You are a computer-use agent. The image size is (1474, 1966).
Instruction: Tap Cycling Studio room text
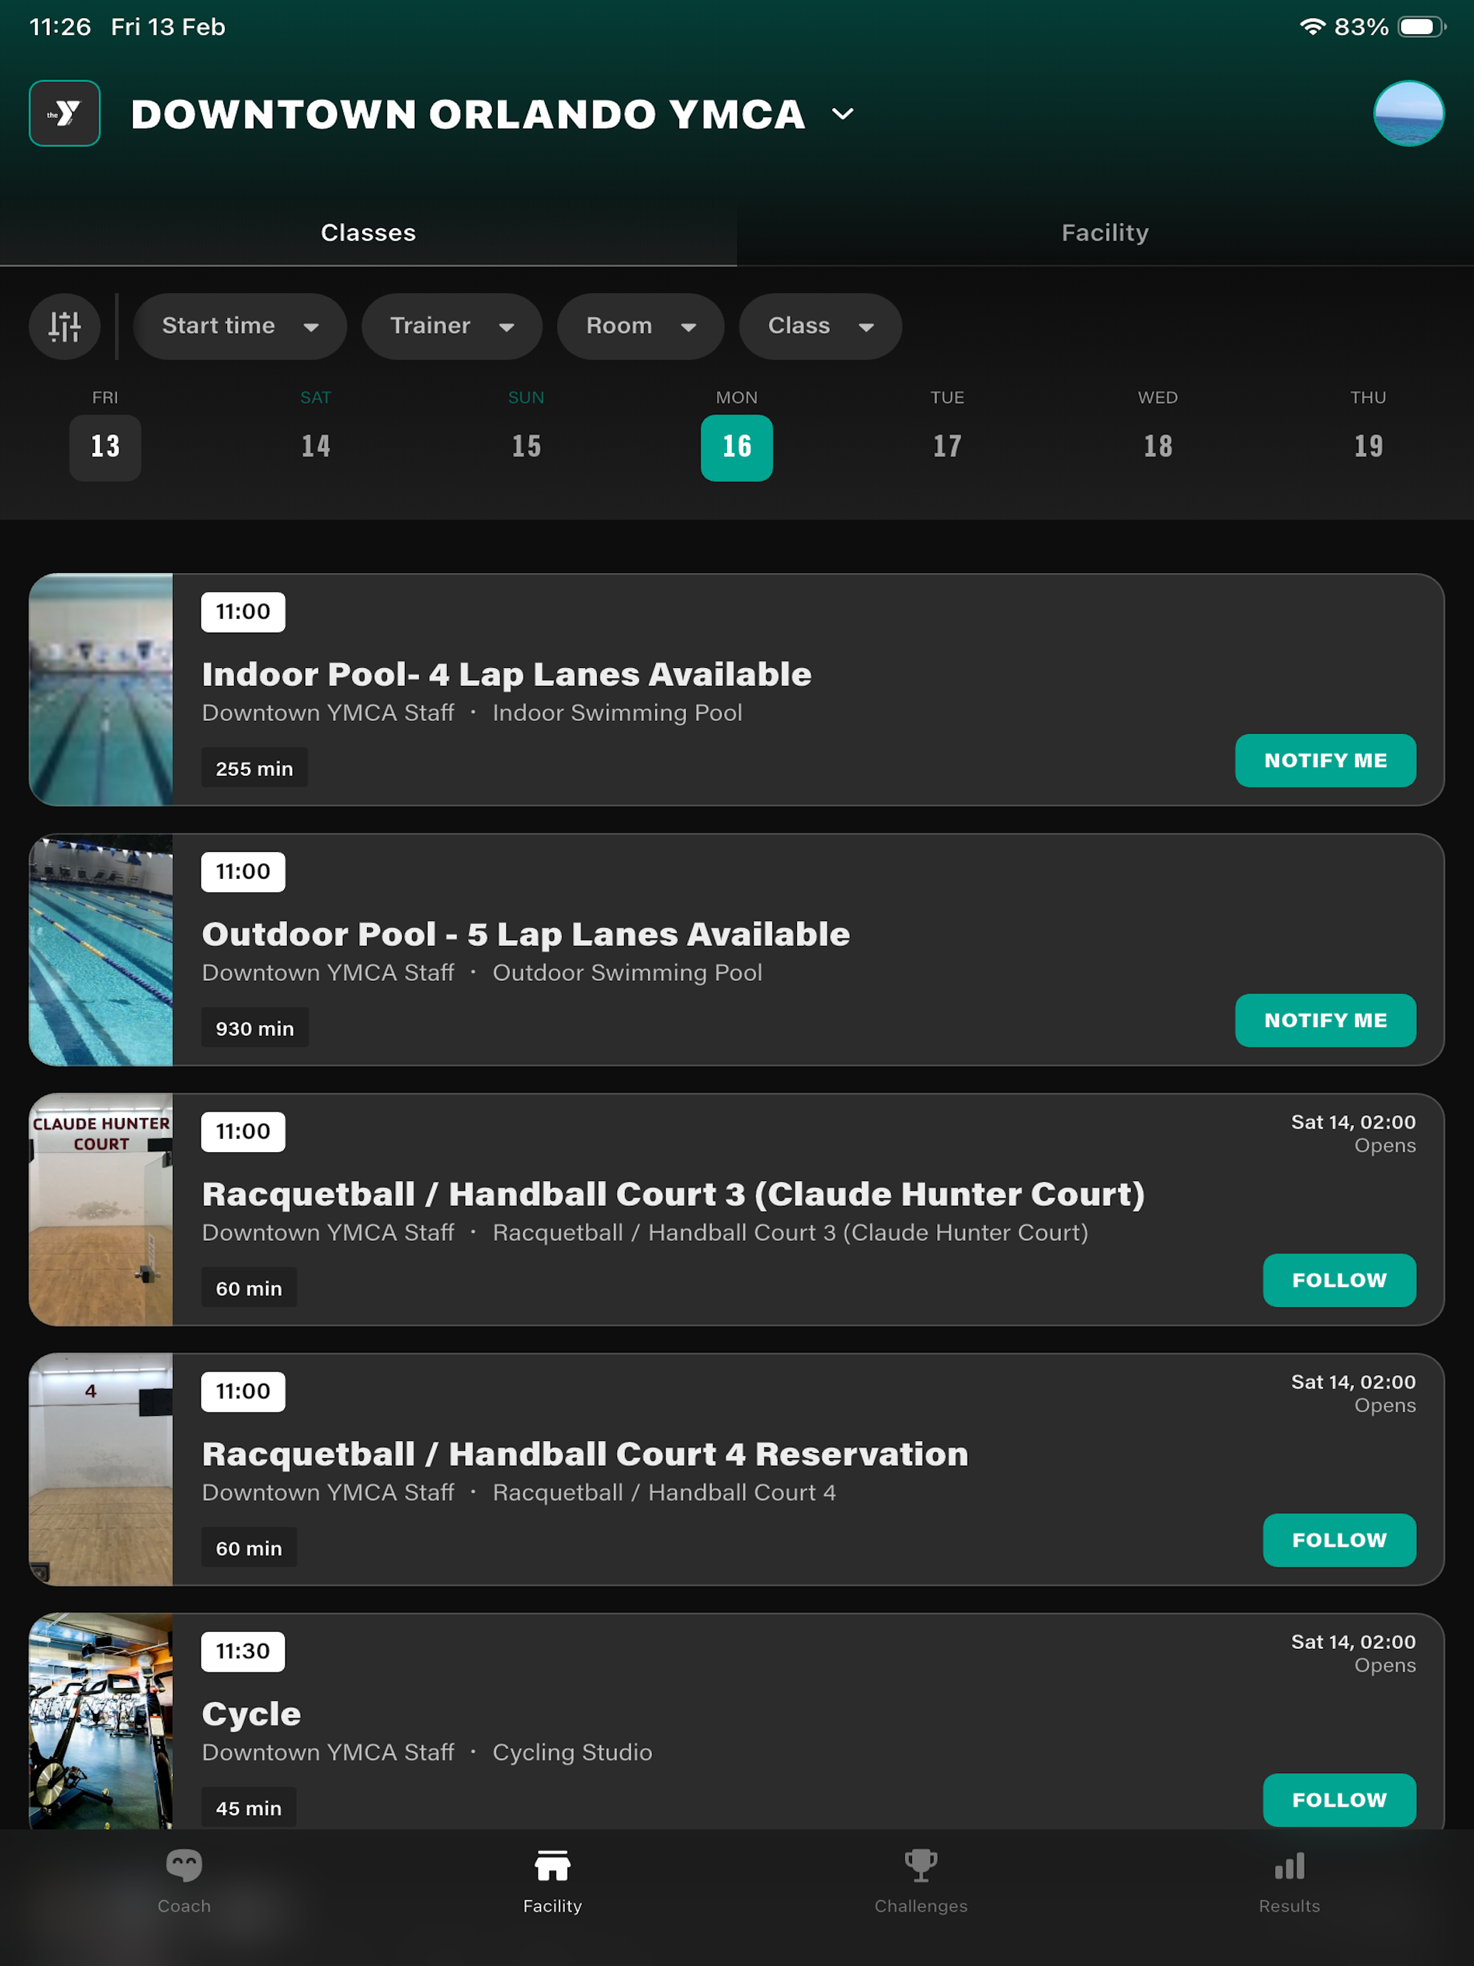(x=572, y=1752)
